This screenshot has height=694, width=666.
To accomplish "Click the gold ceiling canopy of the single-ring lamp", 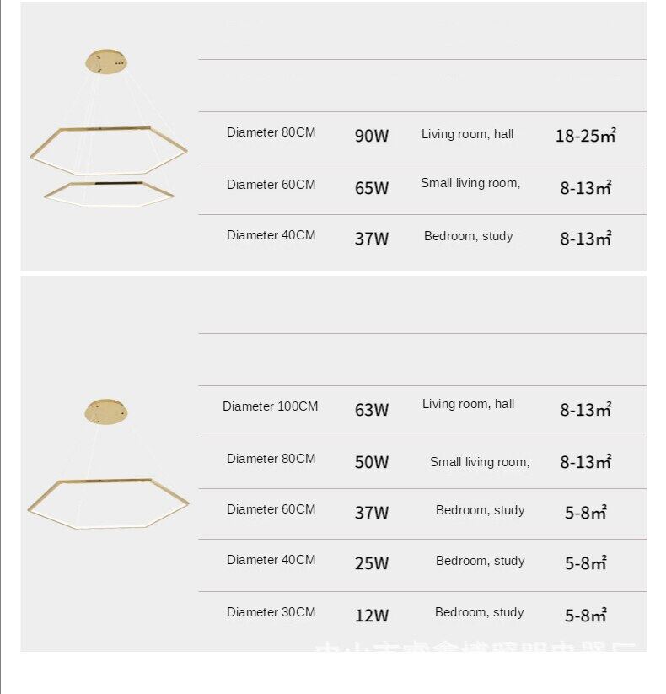I will [x=107, y=412].
